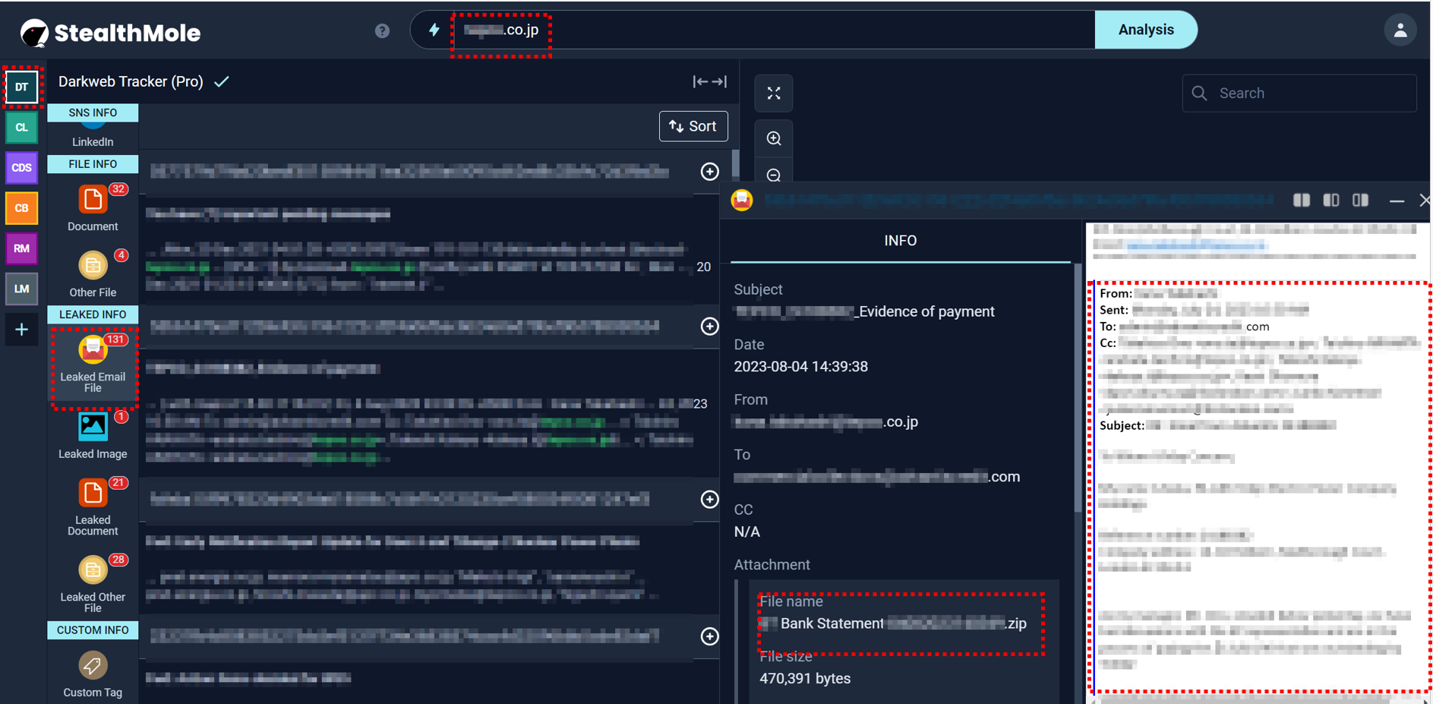Select the INFO tab
1433x704 pixels.
(900, 241)
